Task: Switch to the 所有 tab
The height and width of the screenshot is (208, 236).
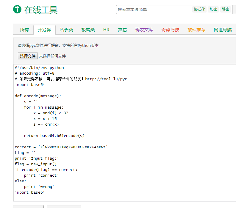Action: (x=24, y=30)
